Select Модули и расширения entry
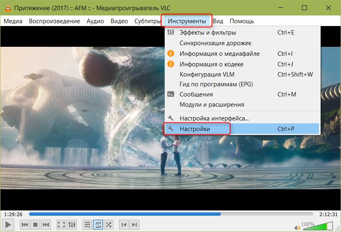The height and width of the screenshot is (232, 341). pyautogui.click(x=242, y=105)
